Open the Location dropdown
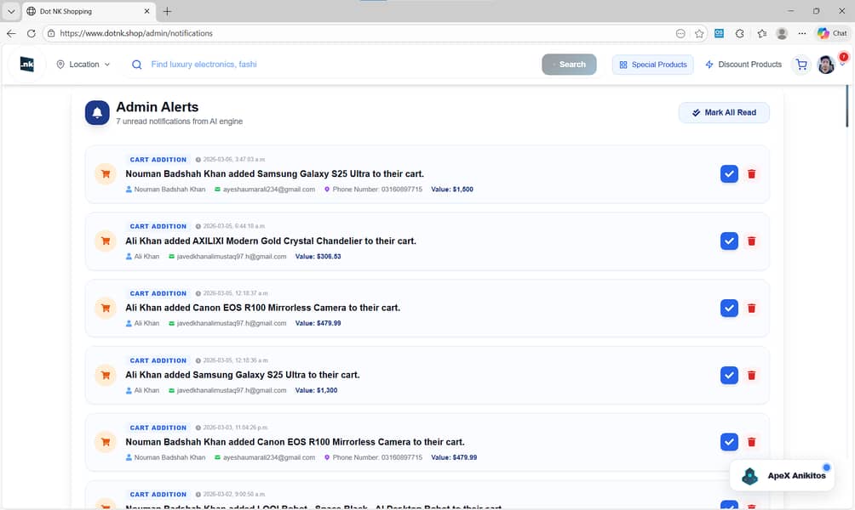Image resolution: width=855 pixels, height=510 pixels. point(83,65)
